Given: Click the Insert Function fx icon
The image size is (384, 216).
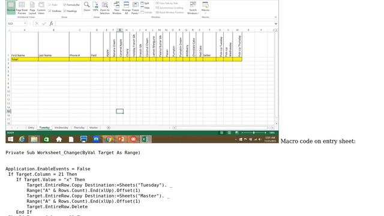Looking at the screenshot, I should [x=51, y=23].
